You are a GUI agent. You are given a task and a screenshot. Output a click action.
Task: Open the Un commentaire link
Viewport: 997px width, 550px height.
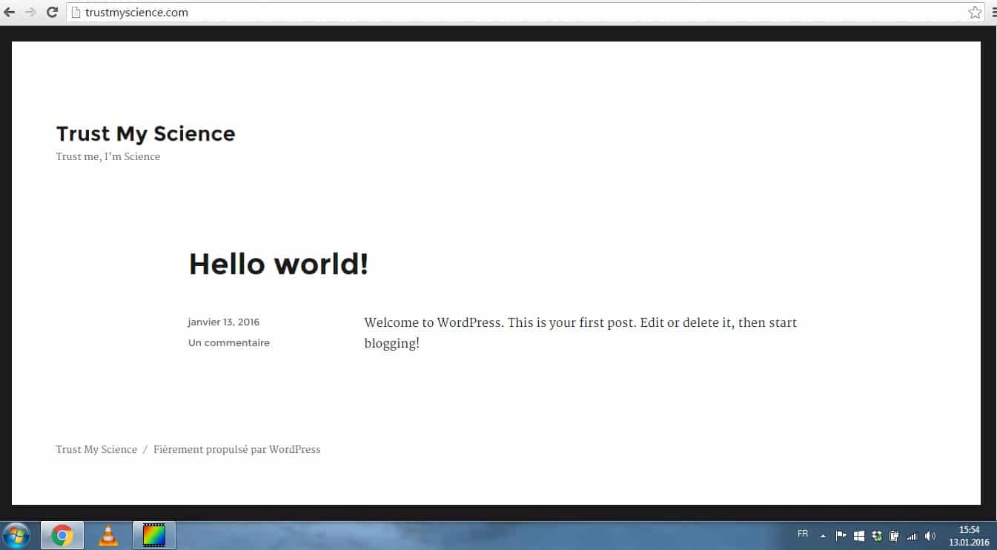[x=229, y=342]
